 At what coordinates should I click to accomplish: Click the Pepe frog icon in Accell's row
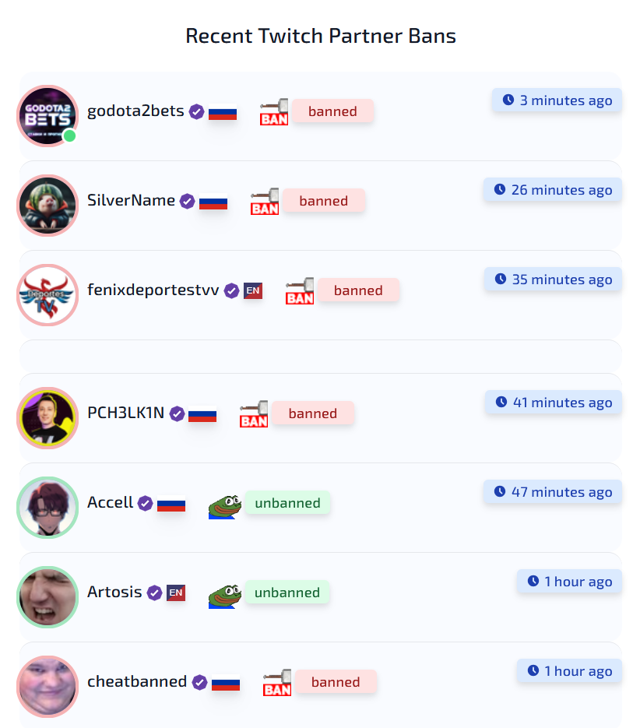225,506
